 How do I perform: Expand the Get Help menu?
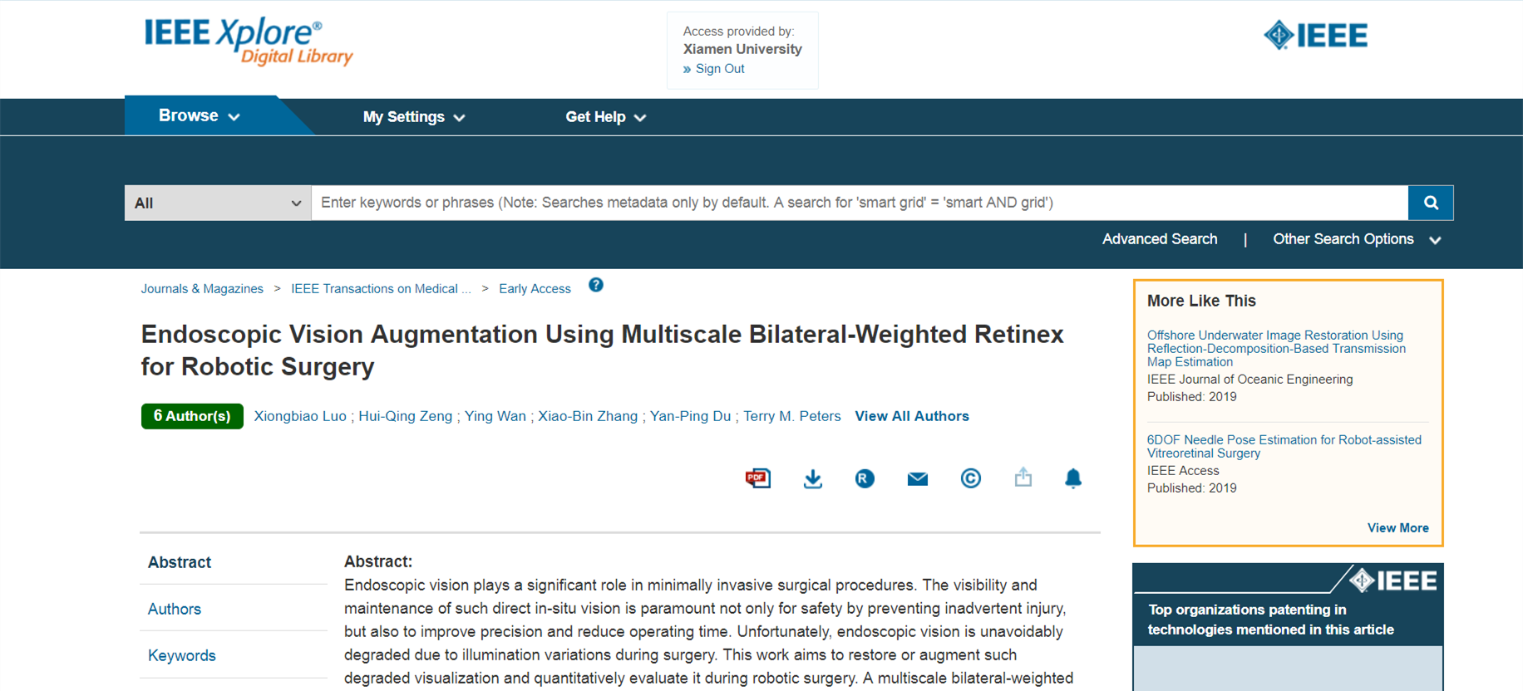(605, 117)
